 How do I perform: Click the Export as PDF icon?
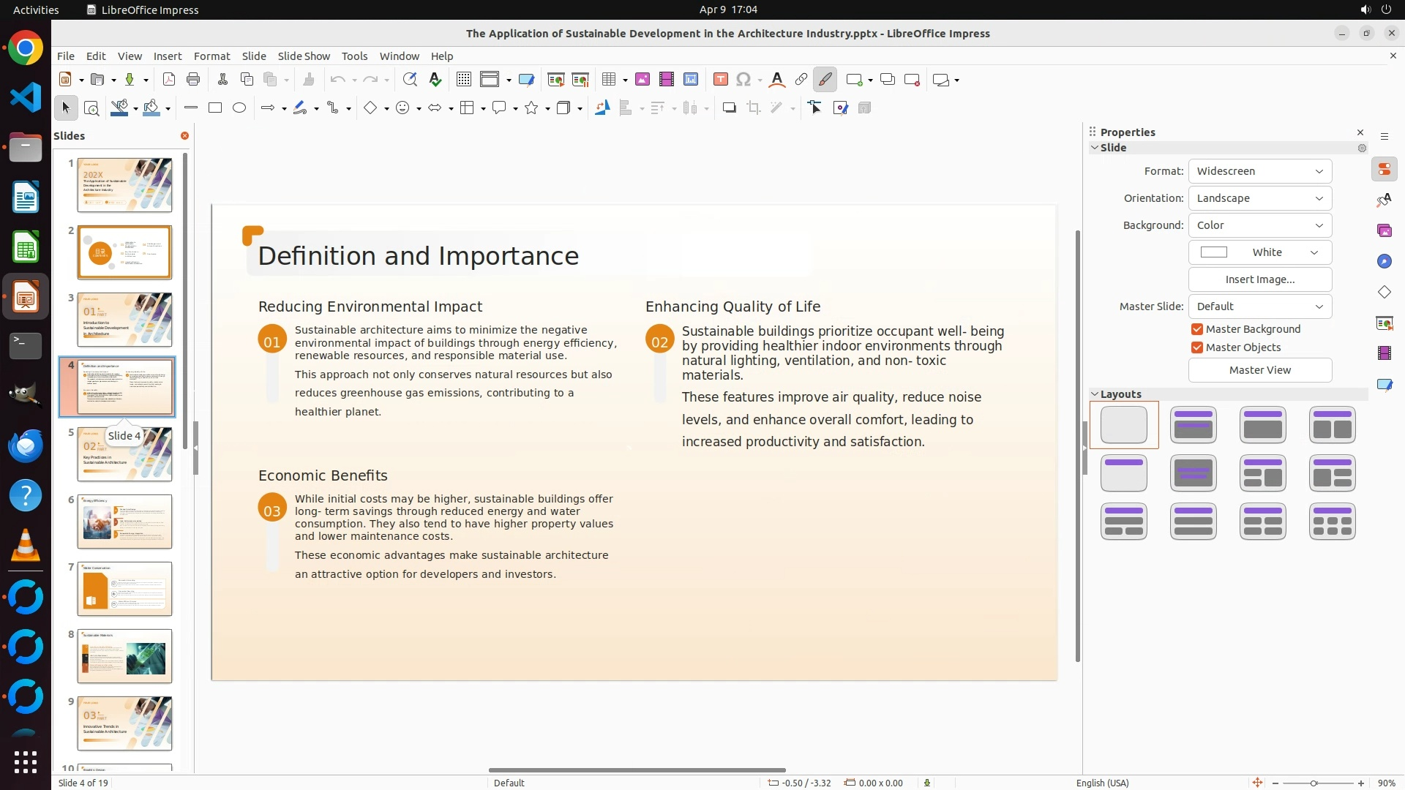tap(169, 80)
